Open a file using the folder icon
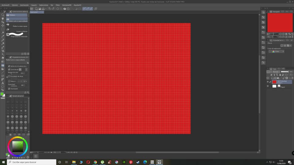The height and width of the screenshot is (165, 294). click(40, 9)
